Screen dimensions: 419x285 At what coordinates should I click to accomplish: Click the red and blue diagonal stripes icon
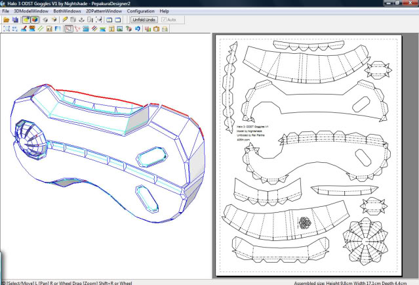[94, 29]
